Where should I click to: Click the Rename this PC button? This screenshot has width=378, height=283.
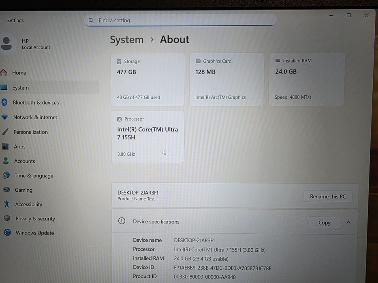tap(328, 196)
